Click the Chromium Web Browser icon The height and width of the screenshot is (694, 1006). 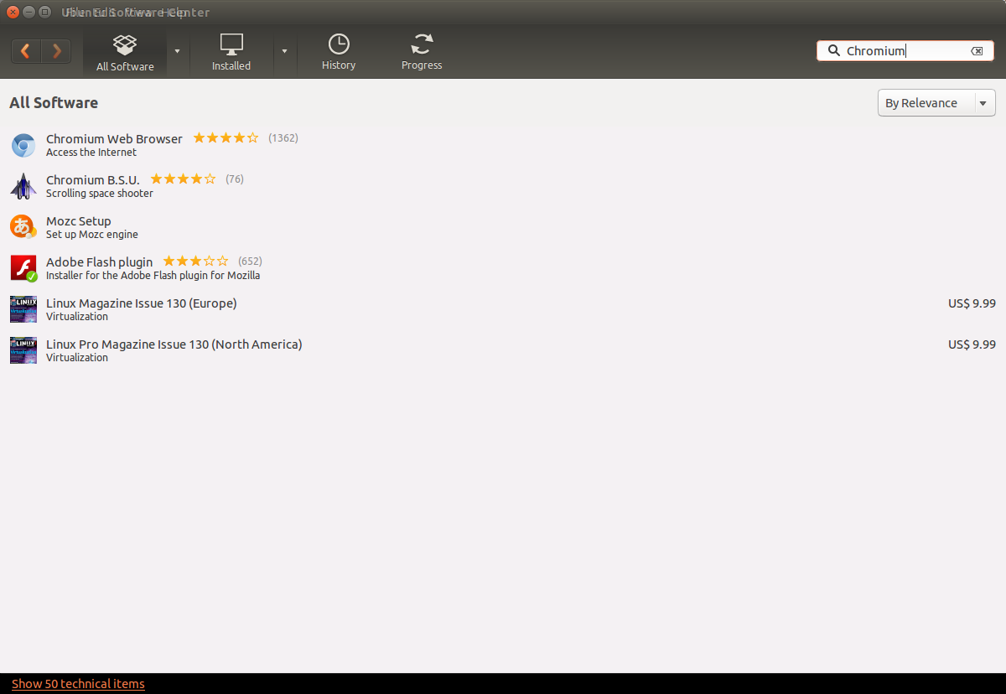23,145
